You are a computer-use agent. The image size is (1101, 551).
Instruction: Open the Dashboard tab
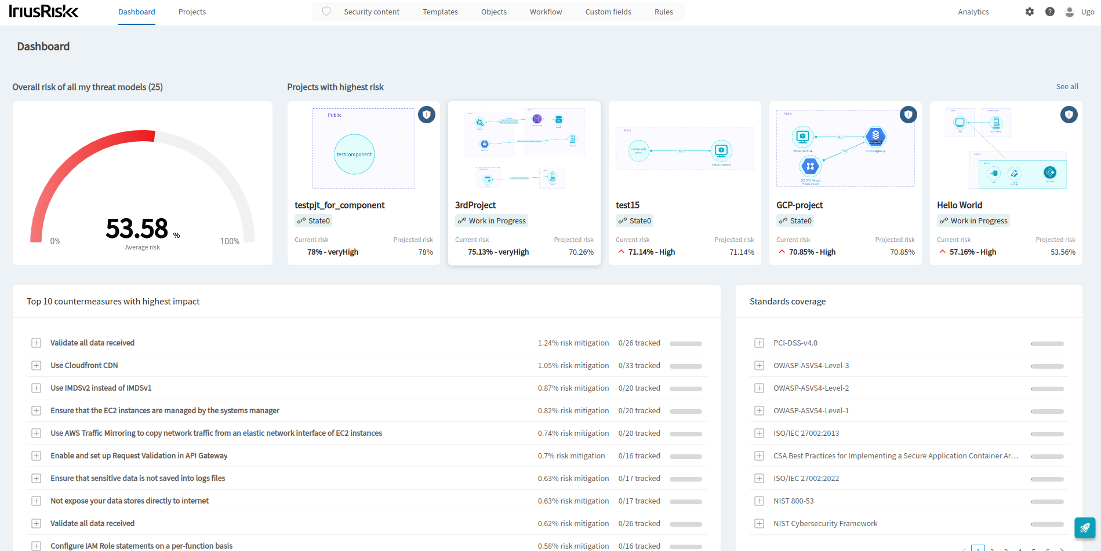coord(137,12)
